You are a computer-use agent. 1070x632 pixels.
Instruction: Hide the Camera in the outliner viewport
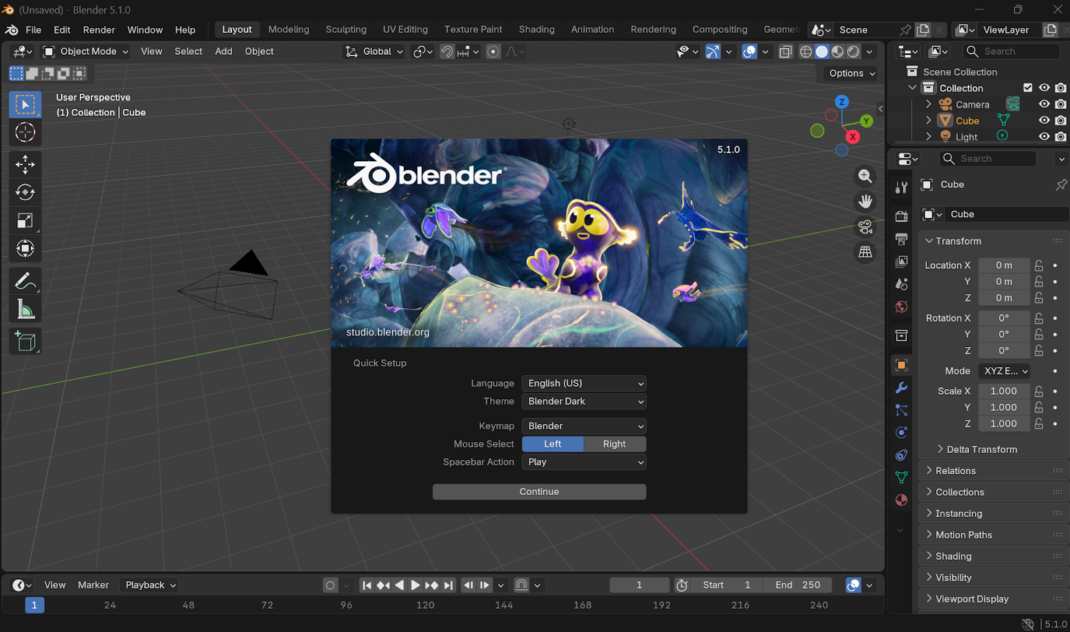pyautogui.click(x=1044, y=104)
